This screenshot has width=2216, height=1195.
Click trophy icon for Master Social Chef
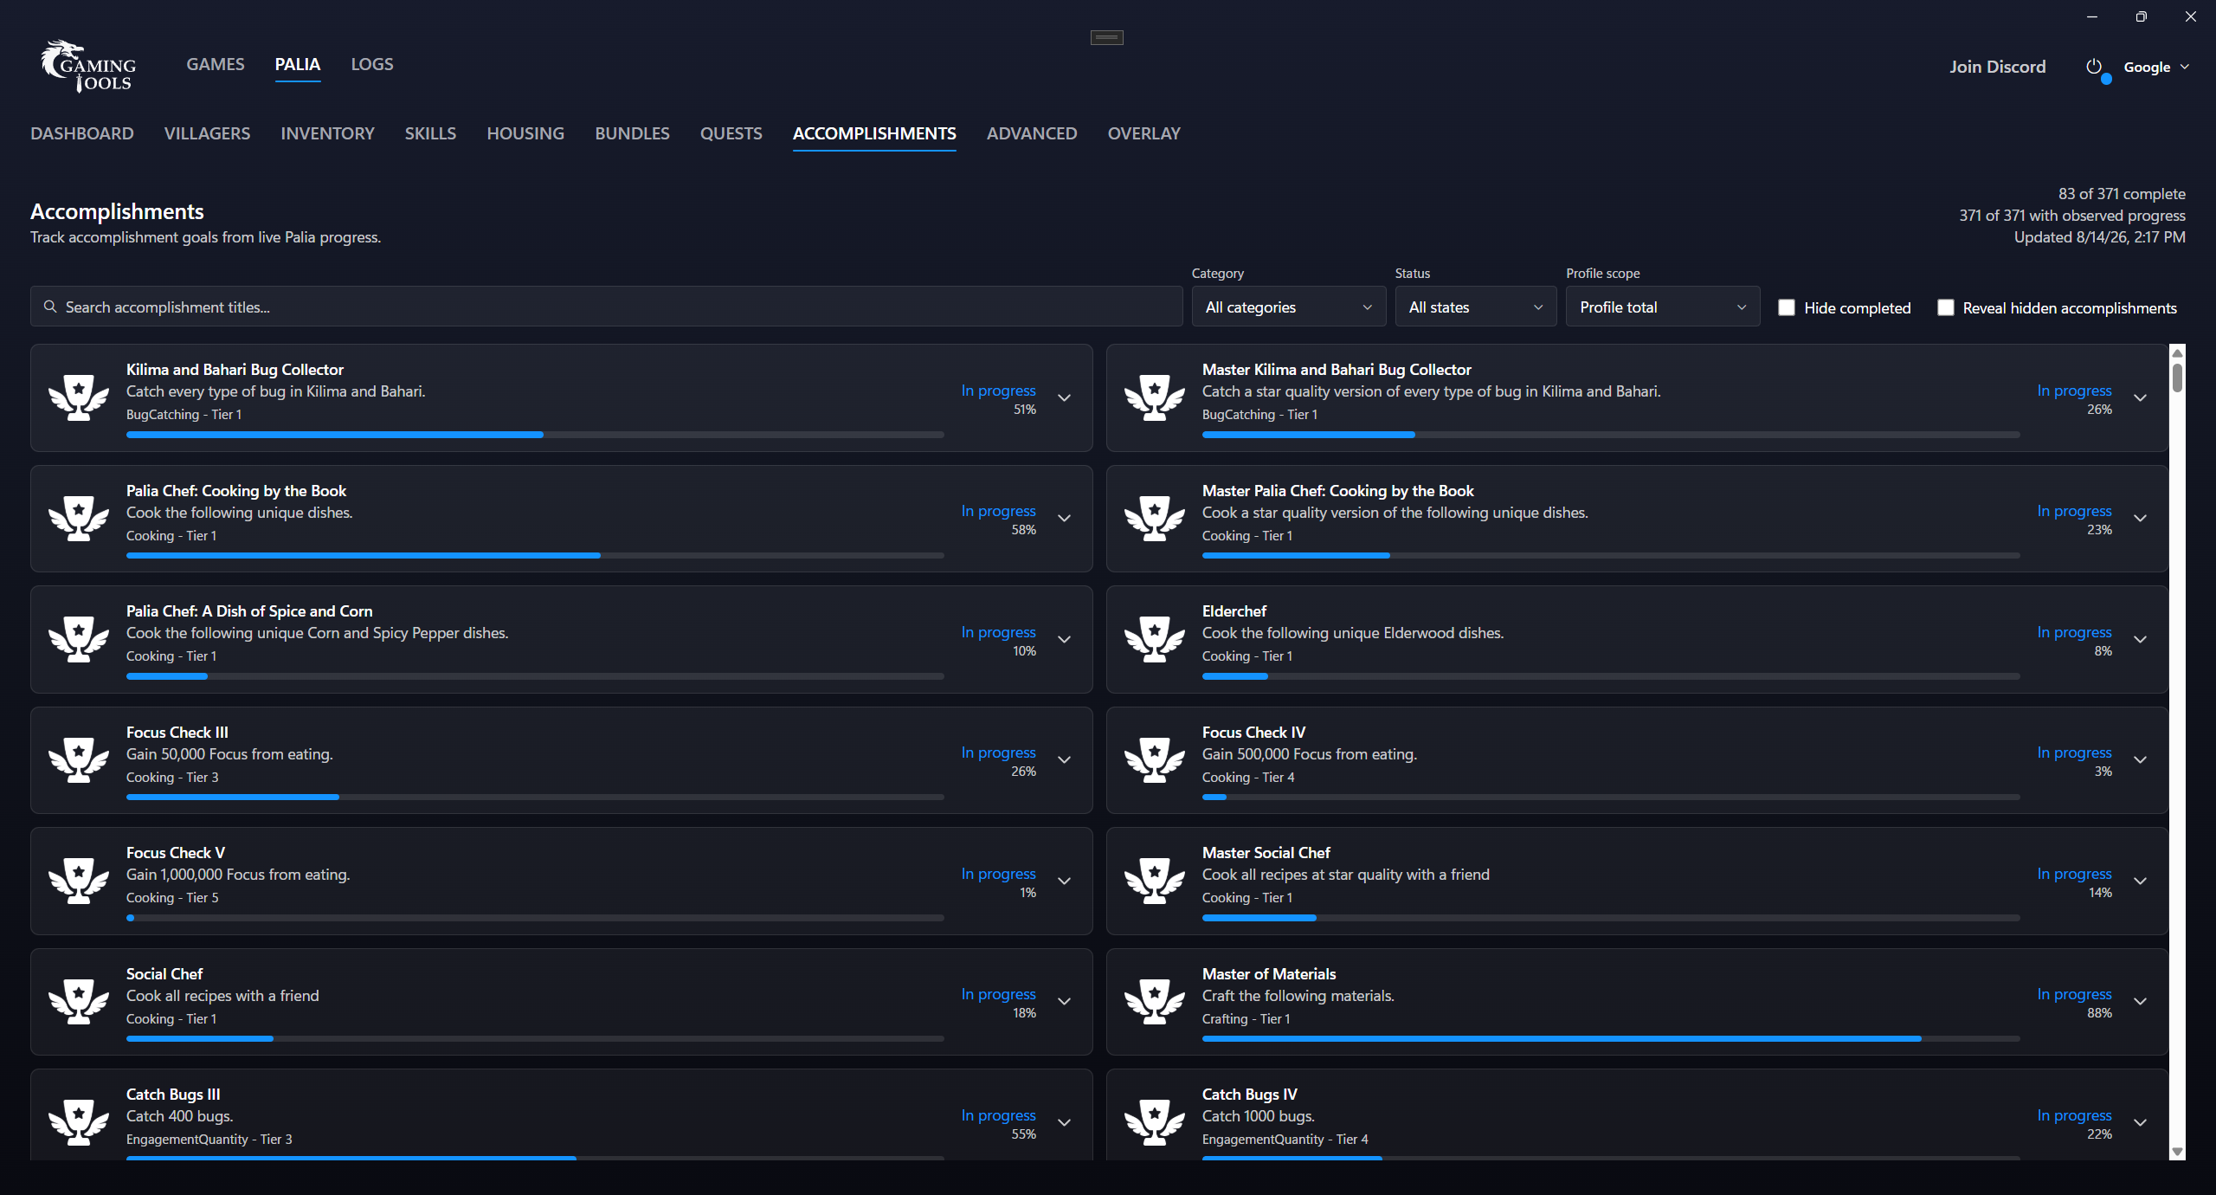click(x=1155, y=881)
